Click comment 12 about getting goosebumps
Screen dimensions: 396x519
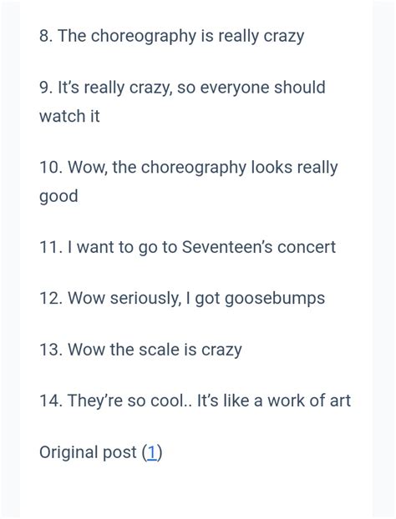182,298
